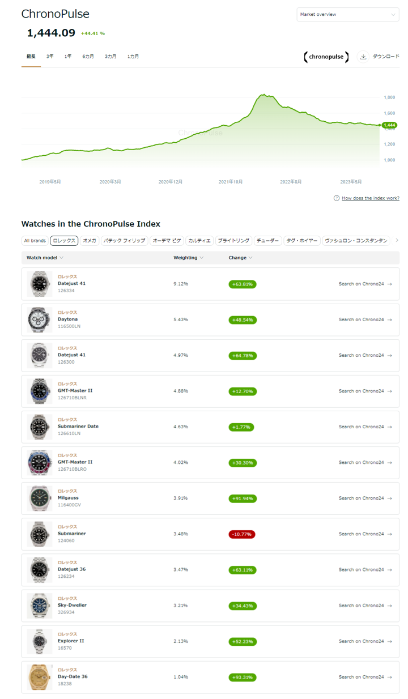Click the download icon button
The width and height of the screenshot is (408, 699).
tap(363, 57)
